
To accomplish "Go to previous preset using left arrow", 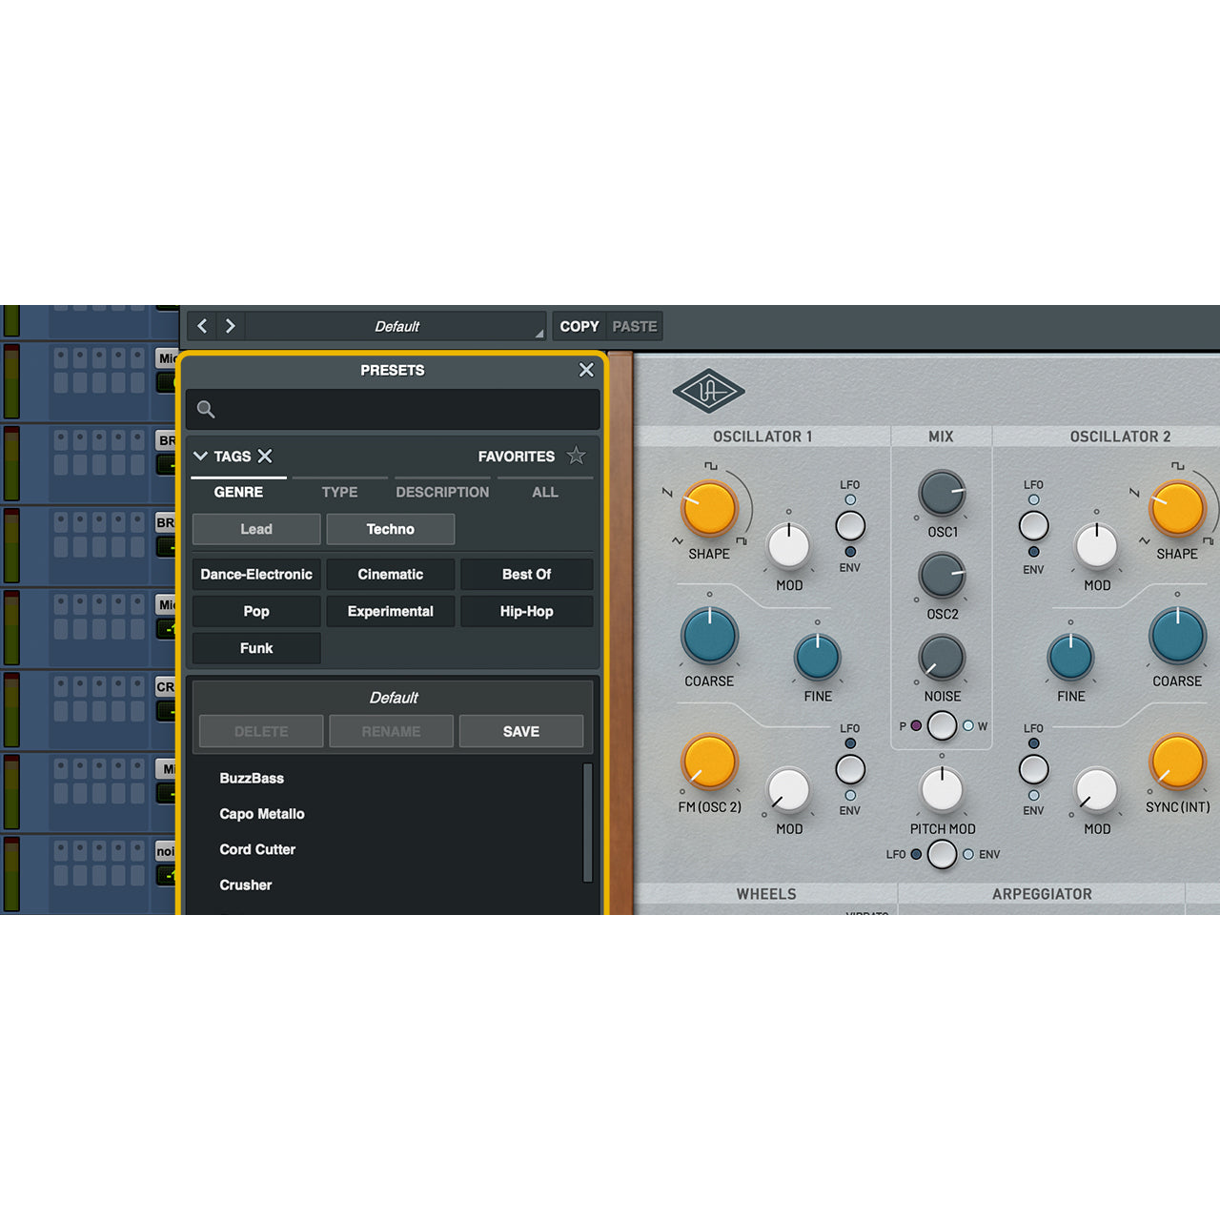I will [201, 326].
